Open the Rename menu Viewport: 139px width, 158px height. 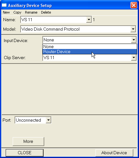[31, 12]
